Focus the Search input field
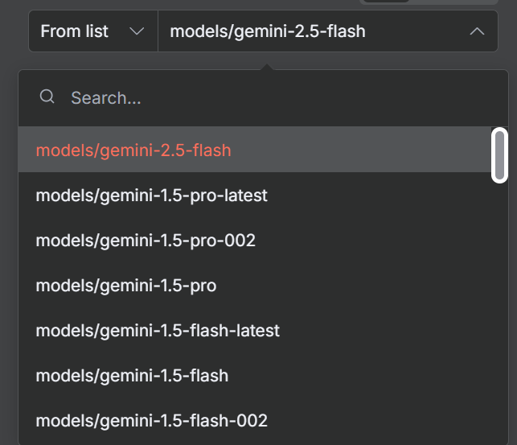 point(265,98)
